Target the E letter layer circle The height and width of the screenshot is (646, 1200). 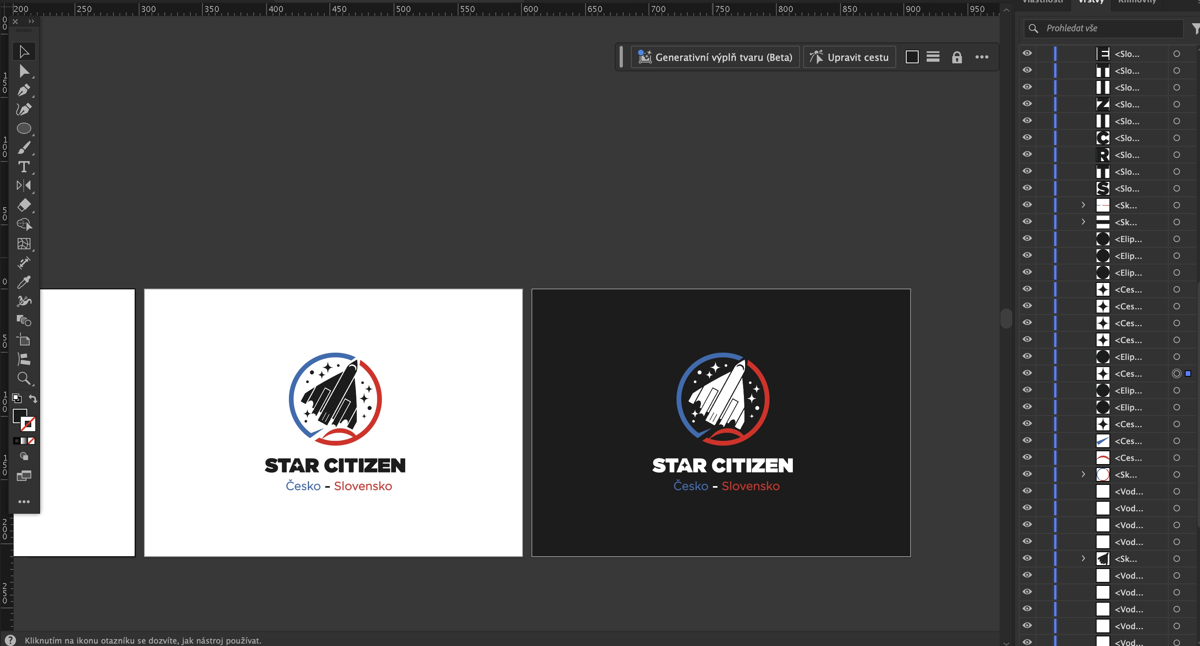point(1176,54)
